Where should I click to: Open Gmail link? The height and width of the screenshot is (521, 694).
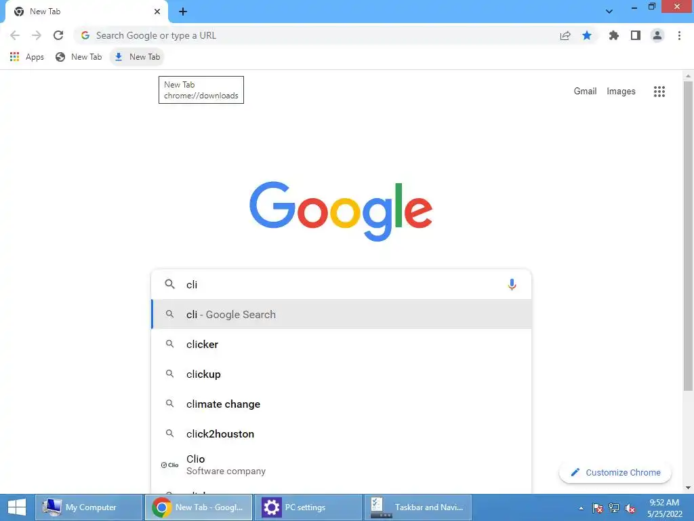pyautogui.click(x=585, y=92)
